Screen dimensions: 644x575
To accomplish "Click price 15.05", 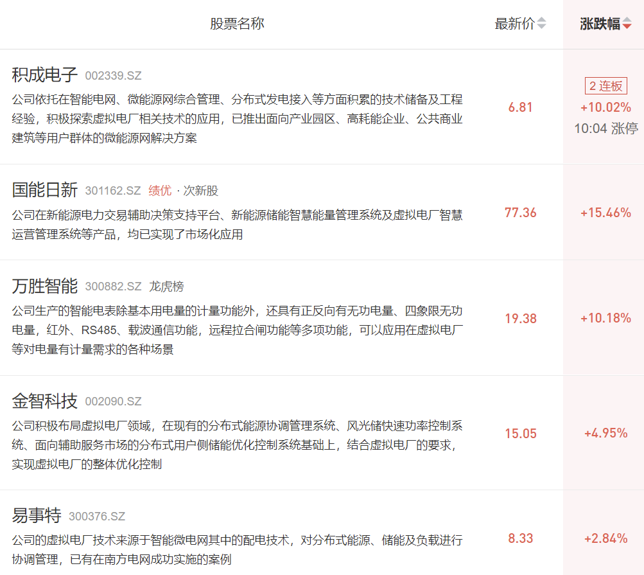I will (520, 434).
